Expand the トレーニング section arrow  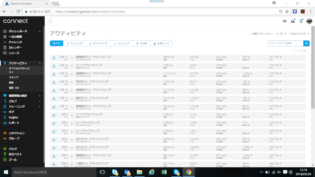tap(40, 107)
